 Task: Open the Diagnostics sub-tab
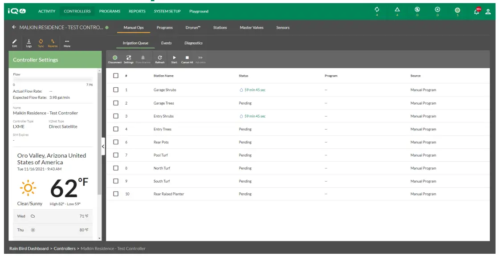pos(193,43)
